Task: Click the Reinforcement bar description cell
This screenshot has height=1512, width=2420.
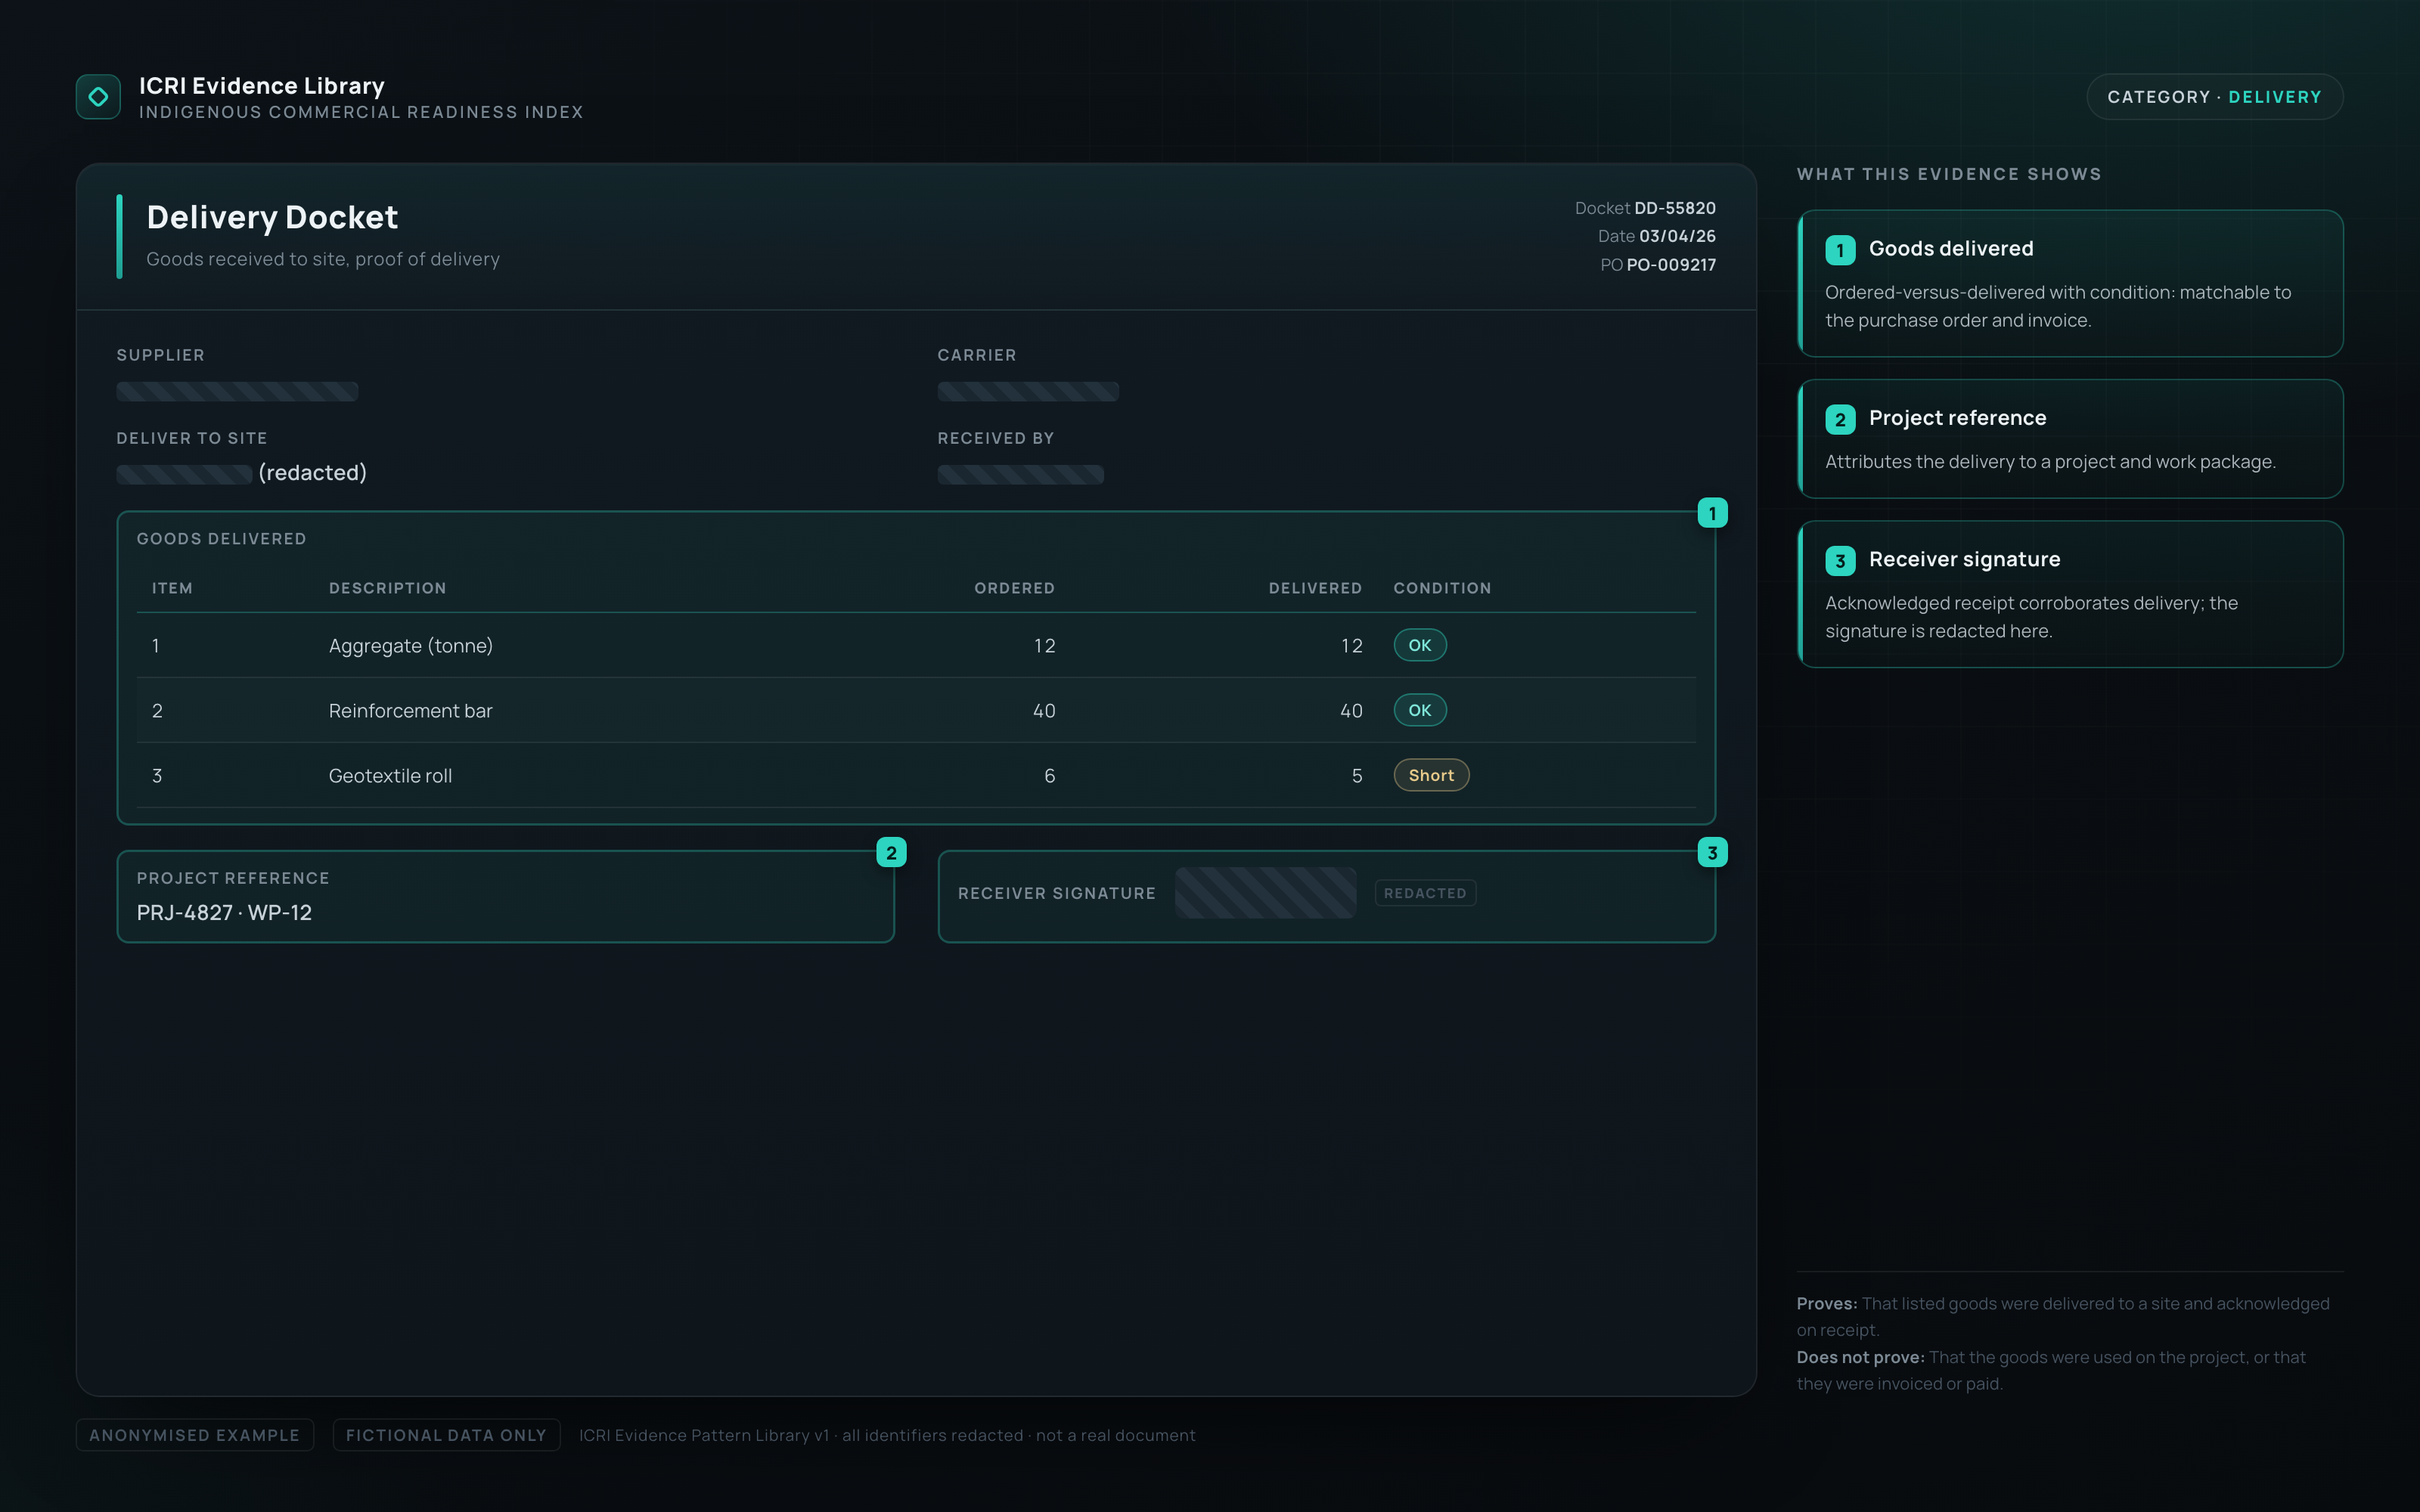Action: click(411, 711)
